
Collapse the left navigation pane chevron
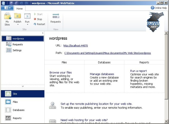43,33
